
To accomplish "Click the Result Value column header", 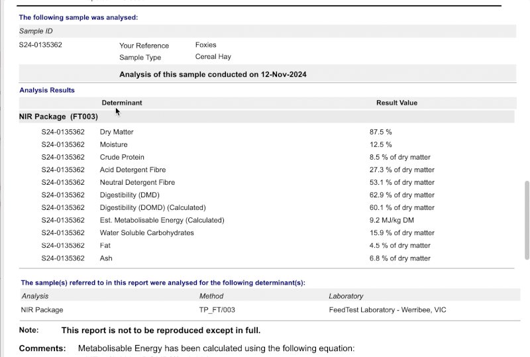I will pyautogui.click(x=396, y=103).
